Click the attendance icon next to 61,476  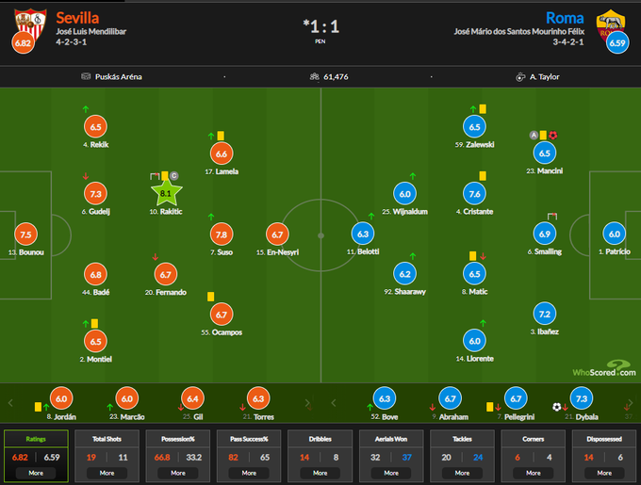314,76
